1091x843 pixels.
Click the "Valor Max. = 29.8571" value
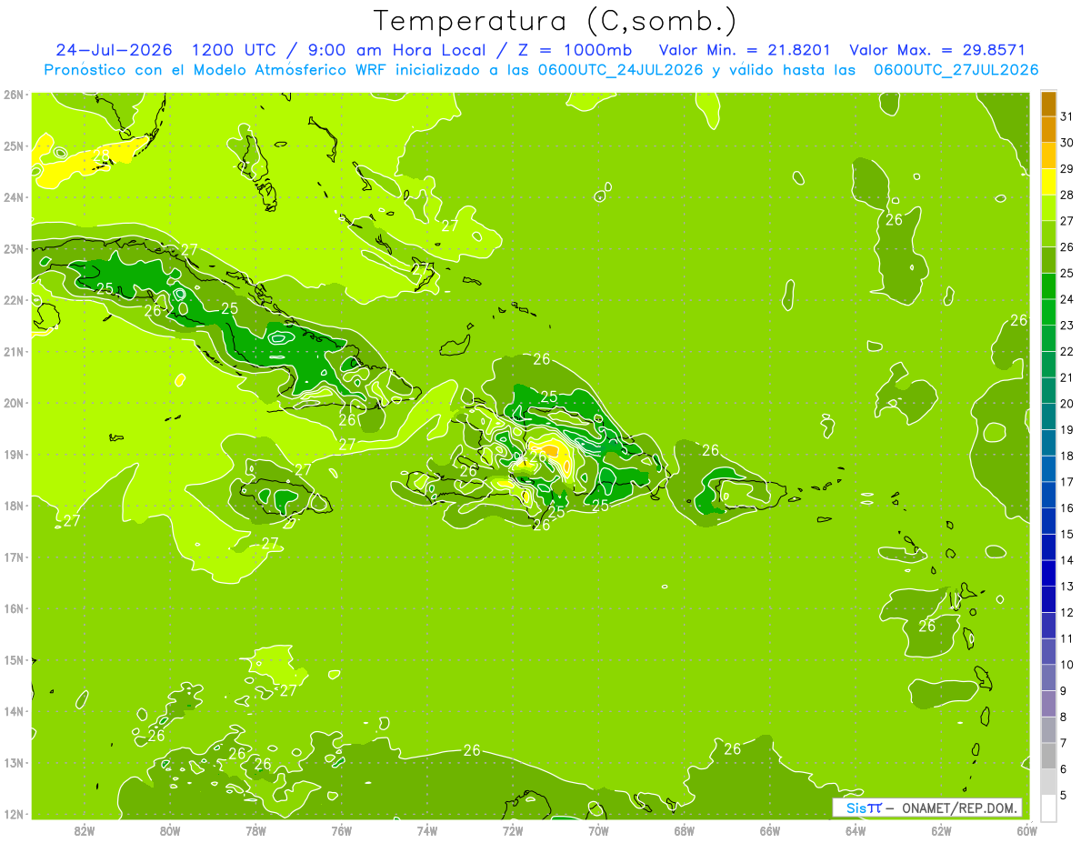coord(936,50)
